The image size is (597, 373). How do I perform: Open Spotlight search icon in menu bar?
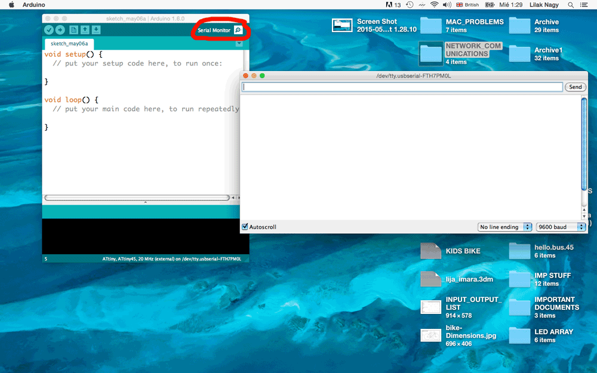(x=571, y=5)
